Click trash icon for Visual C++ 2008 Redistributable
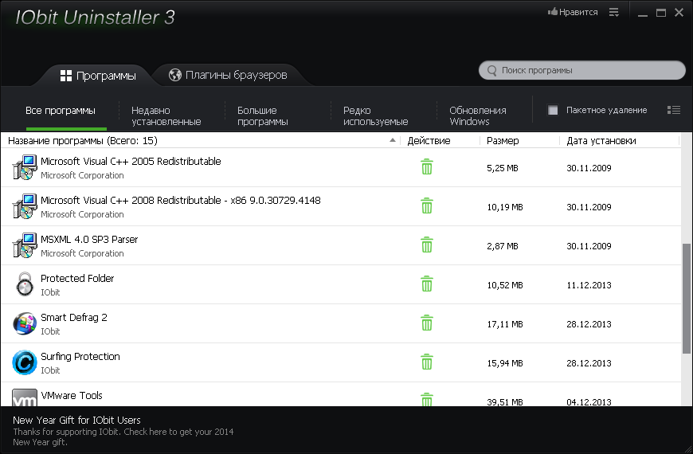The width and height of the screenshot is (693, 454). [426, 205]
